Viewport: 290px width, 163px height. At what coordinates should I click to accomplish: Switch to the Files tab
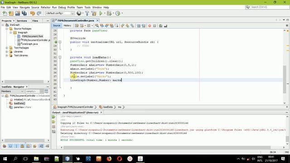35,21
